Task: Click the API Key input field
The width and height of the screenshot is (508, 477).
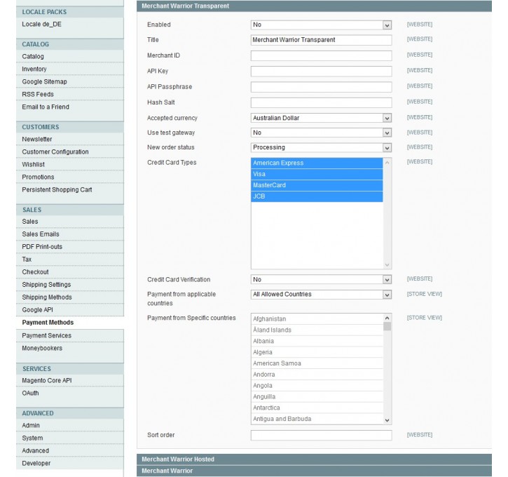Action: point(321,72)
